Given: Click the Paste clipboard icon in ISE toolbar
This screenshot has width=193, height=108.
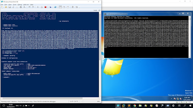Looking at the screenshot, I should click(21, 7).
